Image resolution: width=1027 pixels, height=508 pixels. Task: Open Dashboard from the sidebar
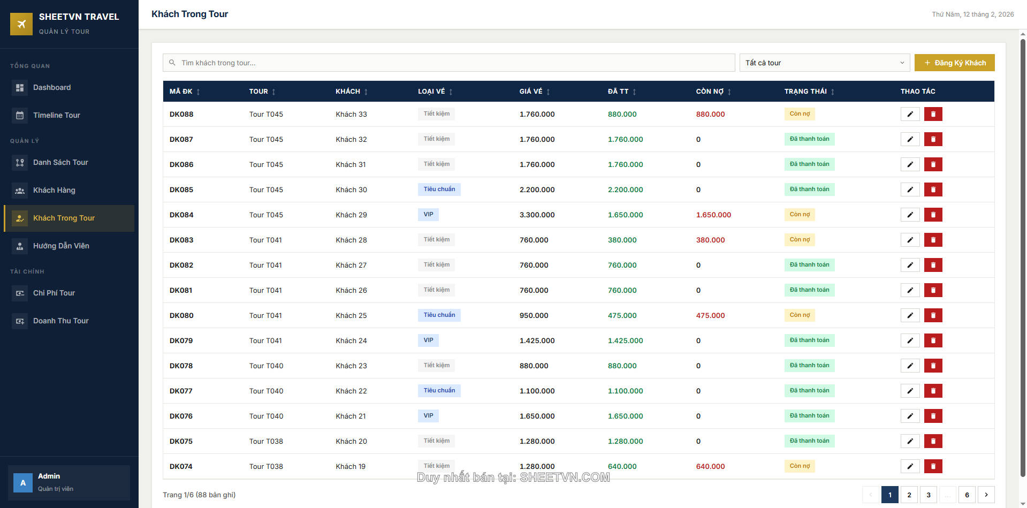point(52,87)
